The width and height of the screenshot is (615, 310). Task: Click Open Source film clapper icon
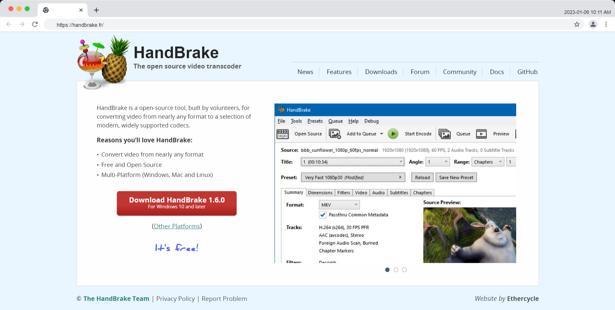[283, 134]
